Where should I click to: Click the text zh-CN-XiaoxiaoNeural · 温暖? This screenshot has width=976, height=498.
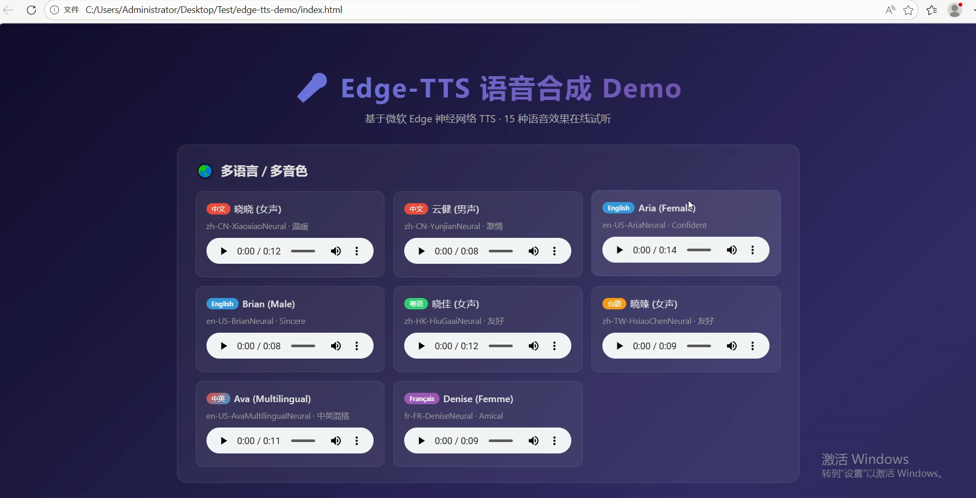[257, 226]
